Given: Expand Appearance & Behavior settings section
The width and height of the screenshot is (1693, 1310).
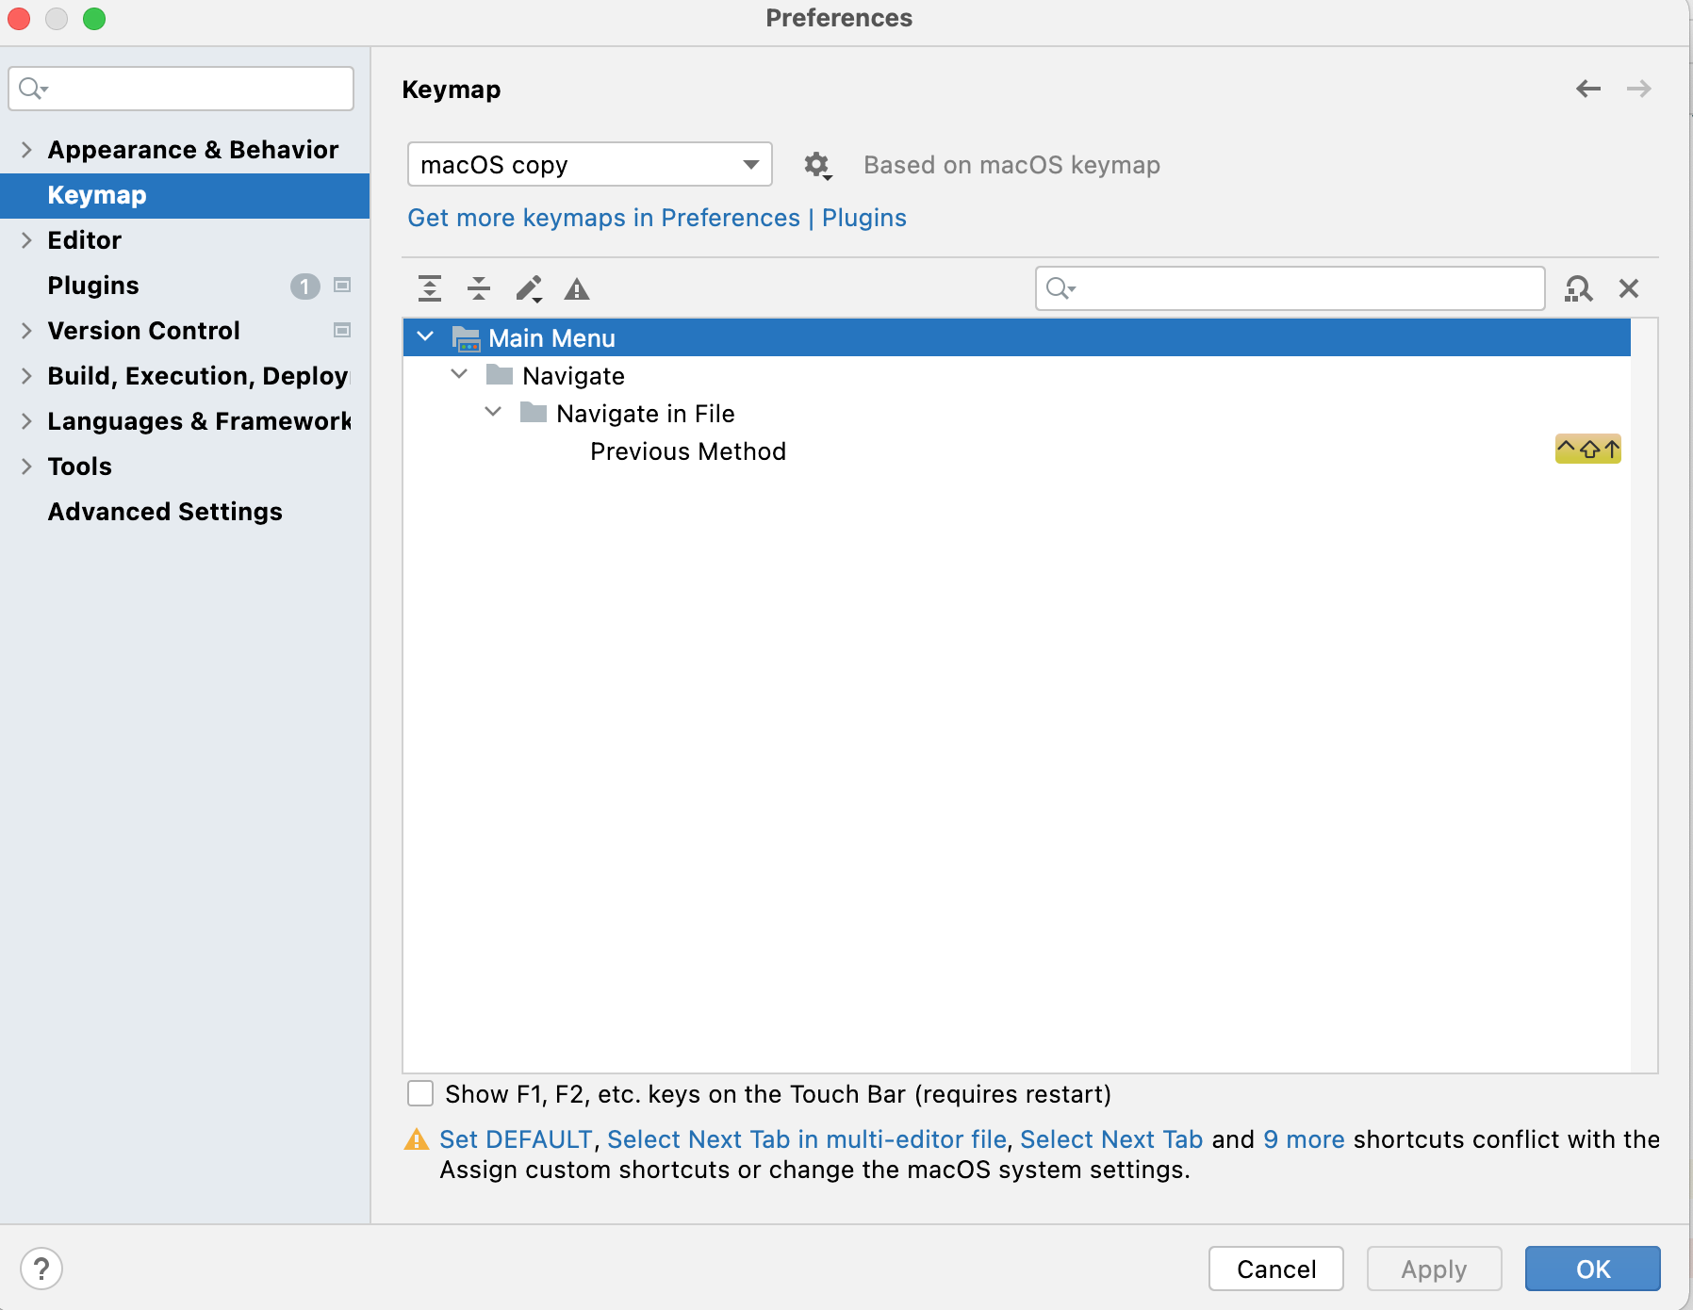Looking at the screenshot, I should [x=26, y=150].
